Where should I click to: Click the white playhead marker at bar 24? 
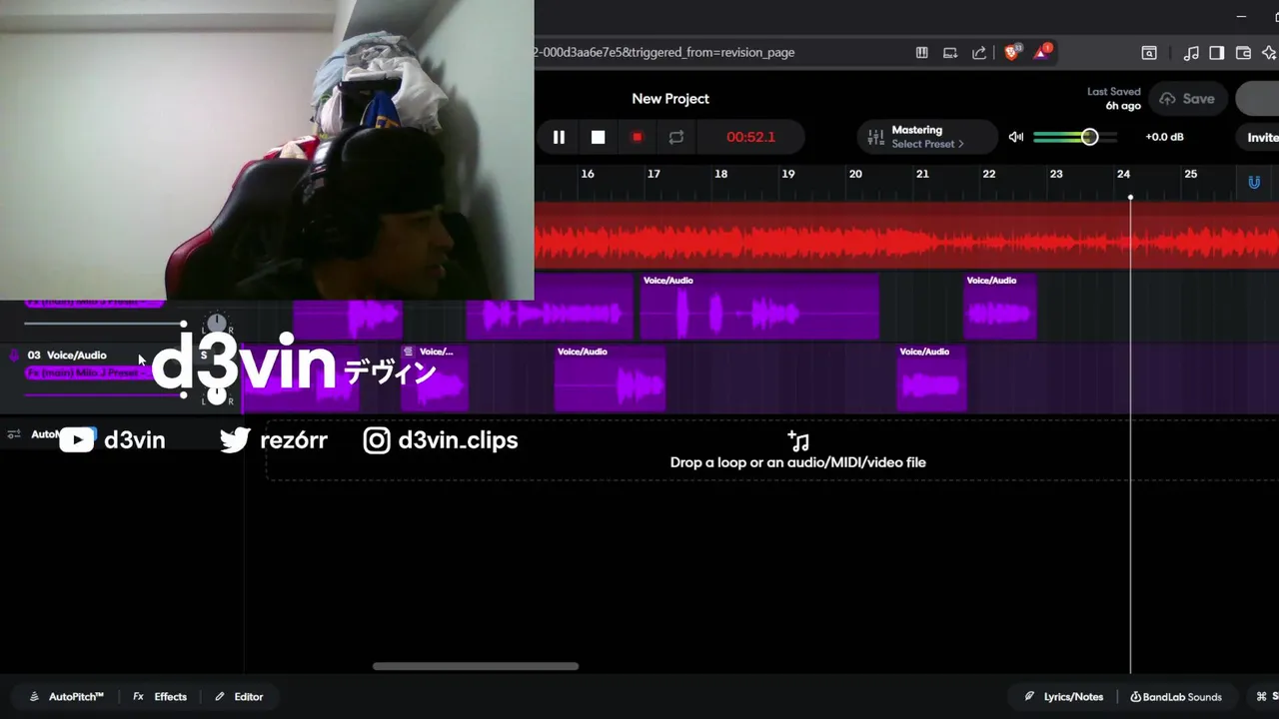[x=1130, y=198]
